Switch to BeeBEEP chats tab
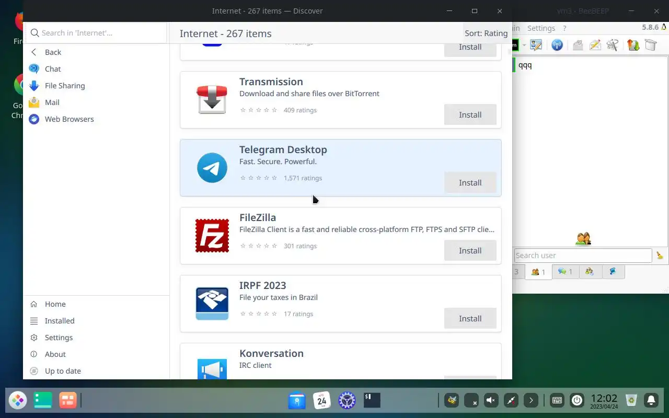The height and width of the screenshot is (418, 669). point(565,272)
